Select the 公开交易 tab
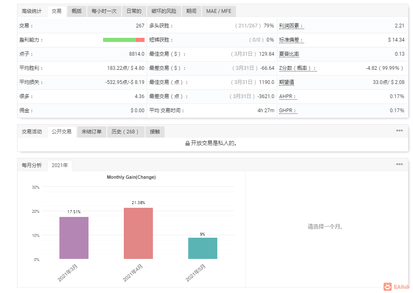 61,131
